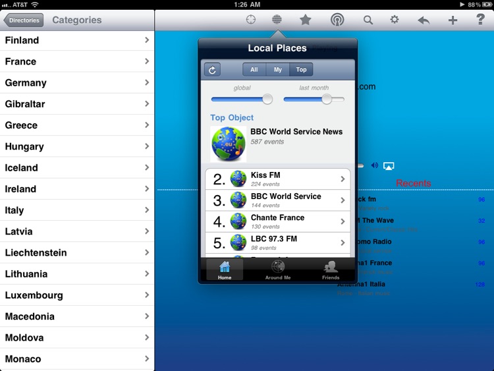Open the Iceland category

click(77, 167)
